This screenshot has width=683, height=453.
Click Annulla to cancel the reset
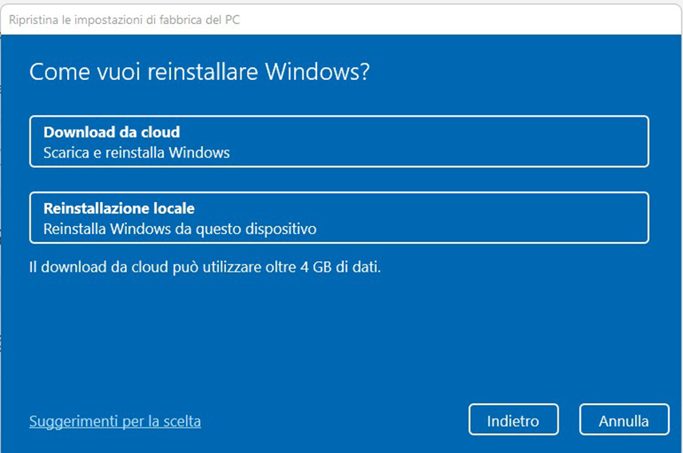[x=623, y=420]
